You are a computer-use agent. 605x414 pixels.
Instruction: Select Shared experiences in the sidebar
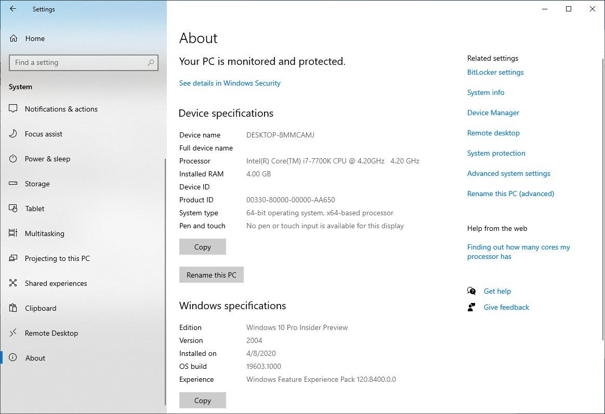[x=56, y=283]
